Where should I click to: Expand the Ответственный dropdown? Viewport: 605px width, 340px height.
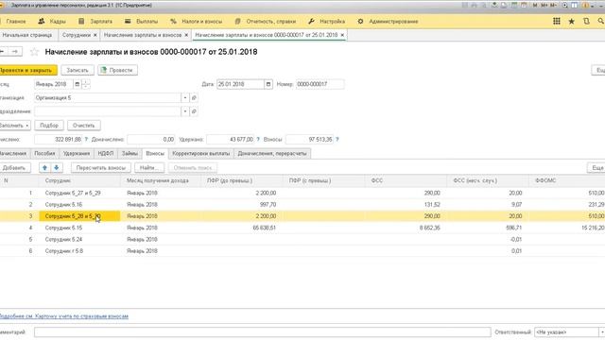pos(601,331)
